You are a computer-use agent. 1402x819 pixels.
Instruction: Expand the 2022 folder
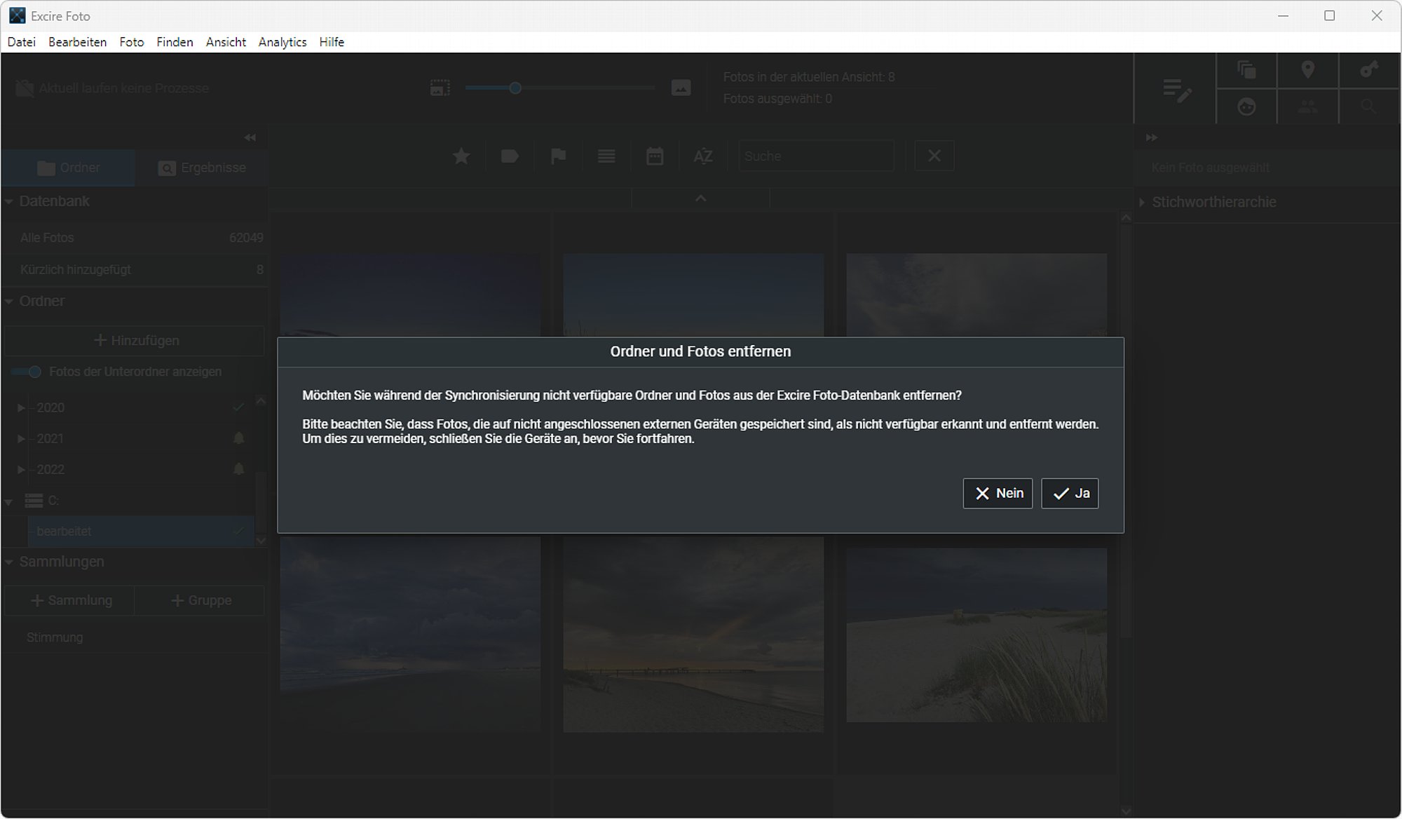(x=21, y=470)
